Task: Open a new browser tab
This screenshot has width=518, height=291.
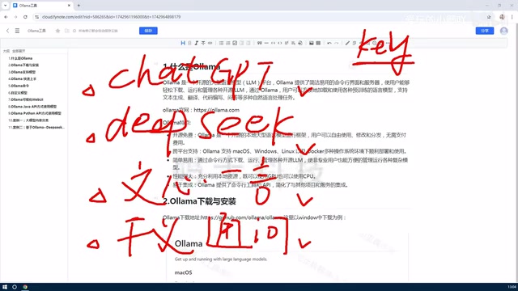Action: pyautogui.click(x=79, y=6)
